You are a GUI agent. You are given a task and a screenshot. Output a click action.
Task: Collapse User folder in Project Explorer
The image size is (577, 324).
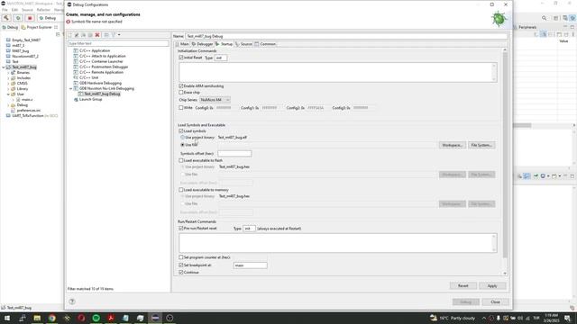click(x=8, y=94)
